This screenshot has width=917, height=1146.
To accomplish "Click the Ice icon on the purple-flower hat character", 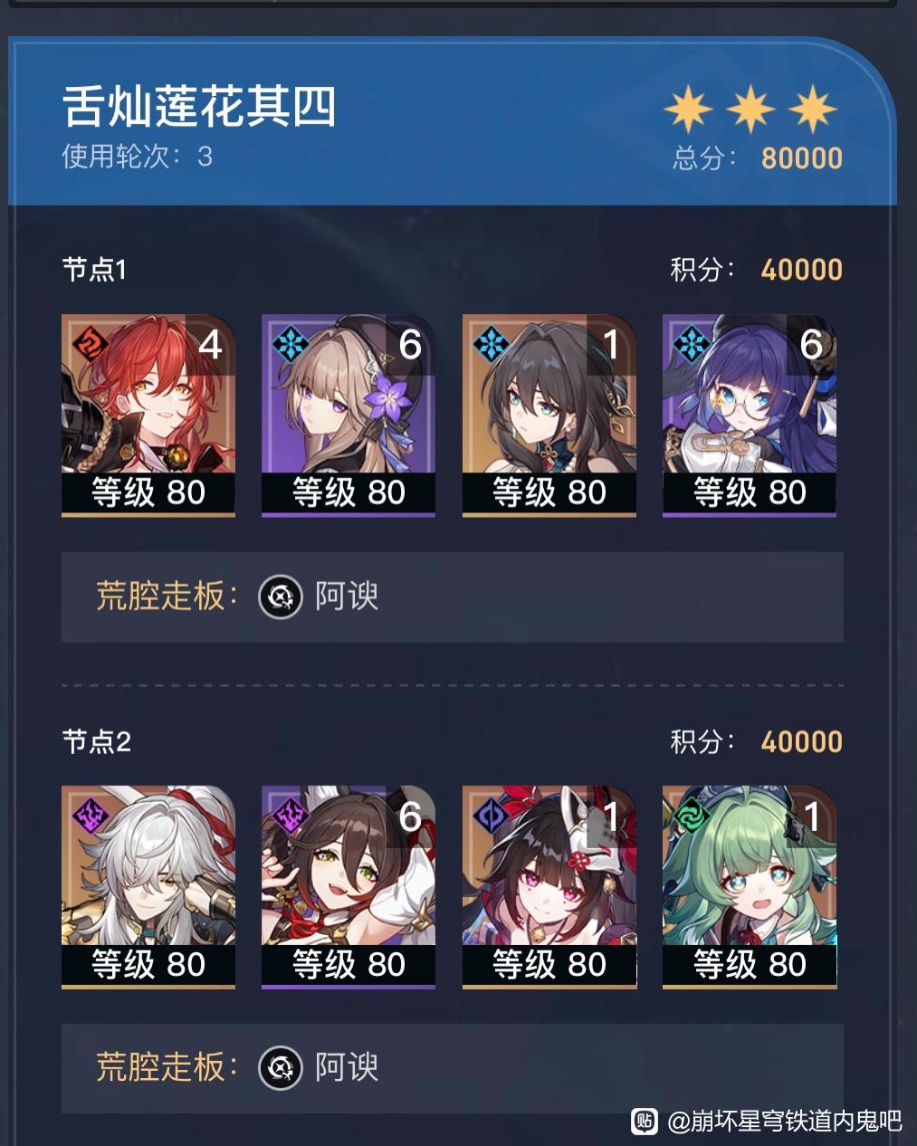I will pos(290,343).
